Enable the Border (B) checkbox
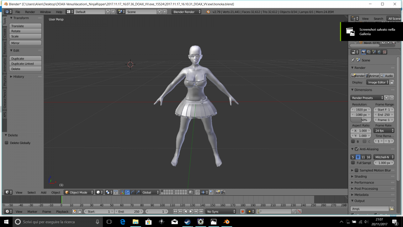The height and width of the screenshot is (227, 403). click(x=353, y=142)
